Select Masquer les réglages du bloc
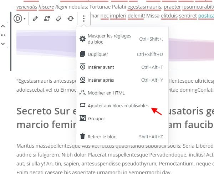The height and width of the screenshot is (174, 214). (122, 39)
